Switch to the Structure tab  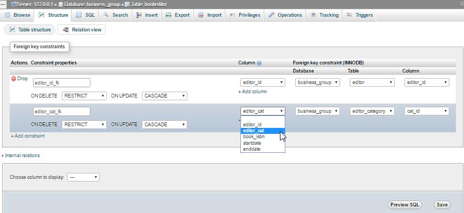point(53,15)
